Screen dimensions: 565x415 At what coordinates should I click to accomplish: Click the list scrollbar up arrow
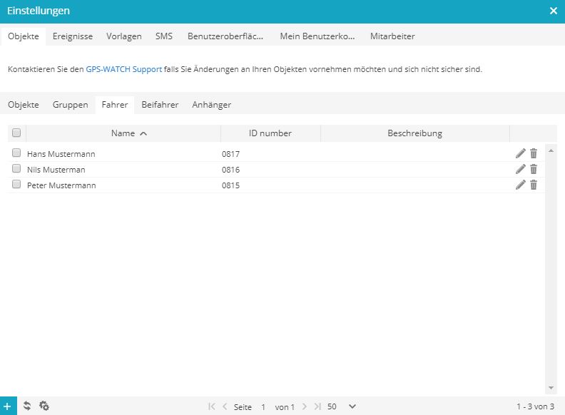pos(551,150)
